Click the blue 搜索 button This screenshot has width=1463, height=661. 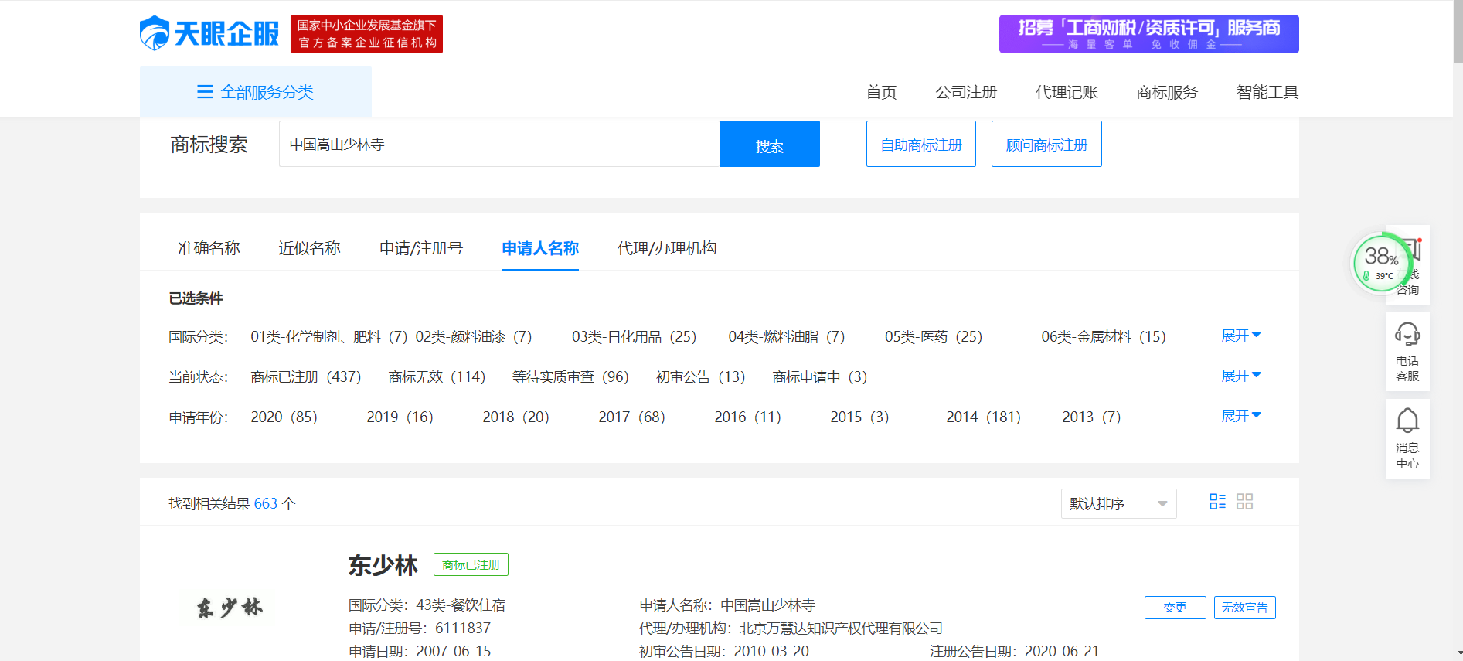click(x=770, y=144)
